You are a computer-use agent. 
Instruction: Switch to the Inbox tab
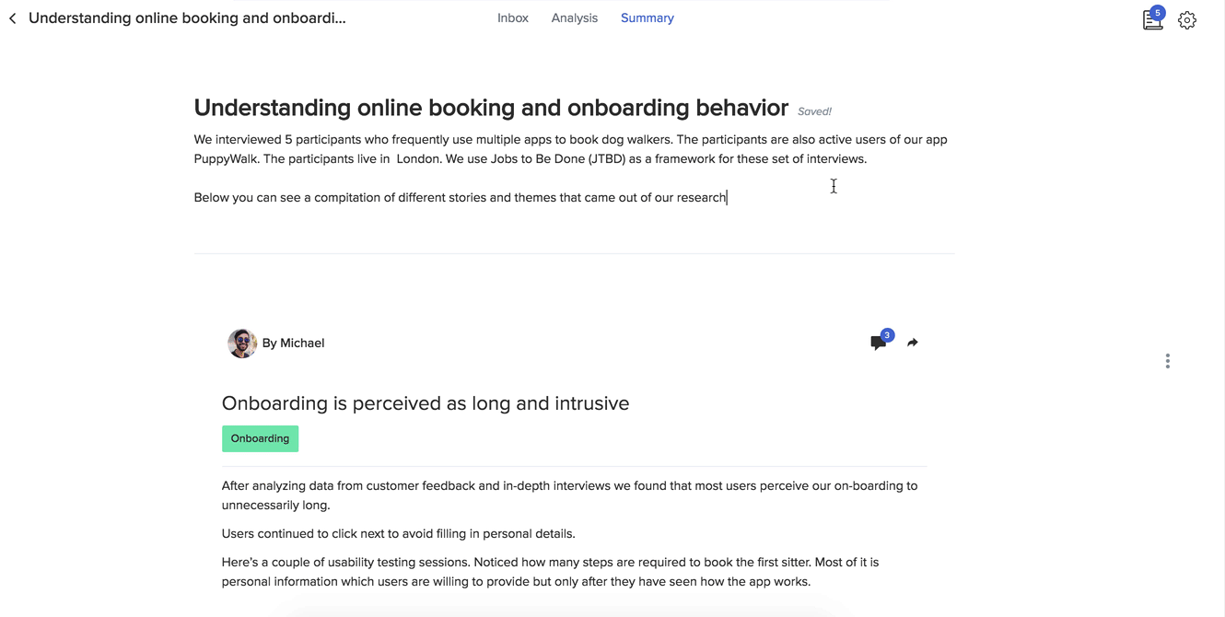[x=513, y=17]
